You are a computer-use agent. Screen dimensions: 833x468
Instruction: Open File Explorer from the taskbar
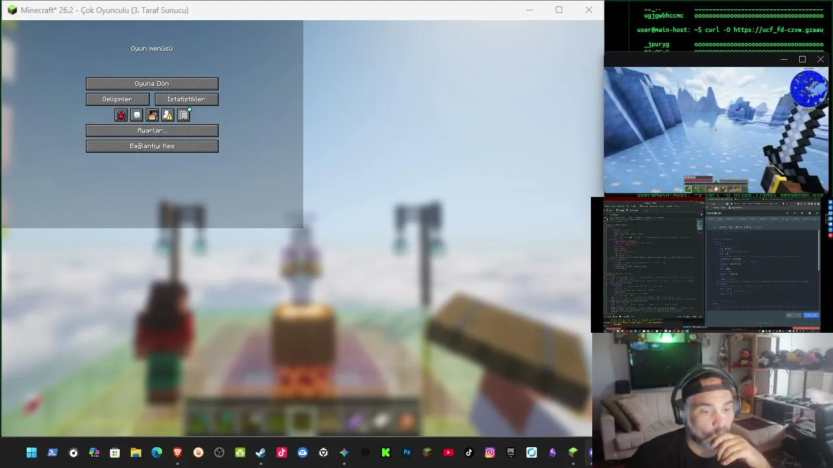click(x=136, y=452)
